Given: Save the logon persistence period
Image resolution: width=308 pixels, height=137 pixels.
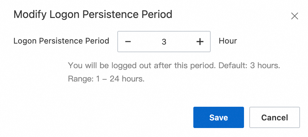Looking at the screenshot, I should pos(218,117).
